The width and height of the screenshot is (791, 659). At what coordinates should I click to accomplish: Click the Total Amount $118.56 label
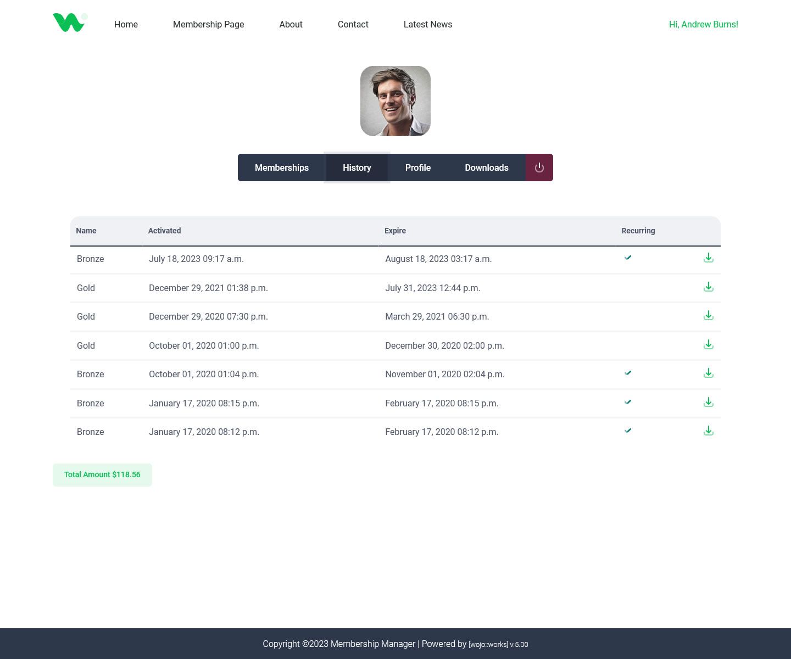(x=102, y=474)
